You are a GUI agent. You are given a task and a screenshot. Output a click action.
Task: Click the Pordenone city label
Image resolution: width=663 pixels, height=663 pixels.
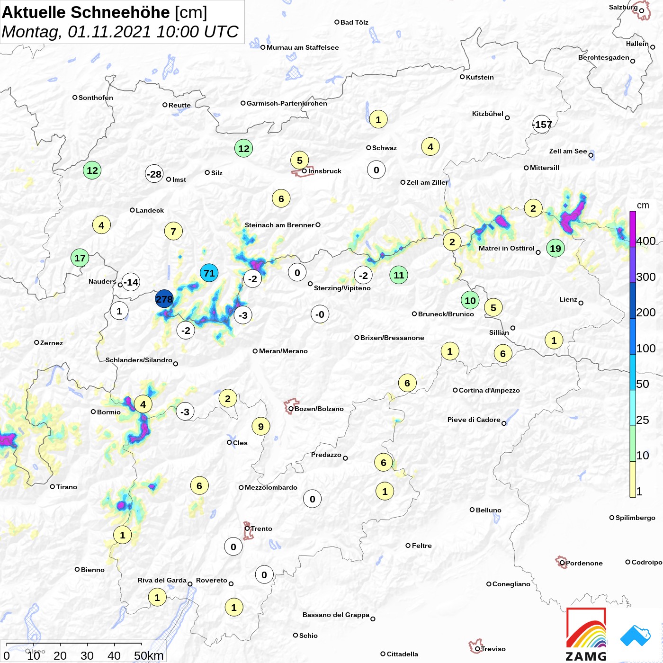584,563
